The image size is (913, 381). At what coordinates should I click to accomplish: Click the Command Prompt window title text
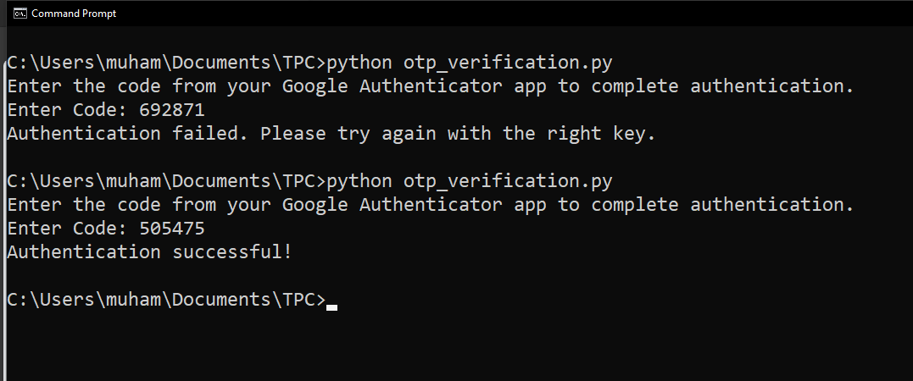(x=74, y=14)
